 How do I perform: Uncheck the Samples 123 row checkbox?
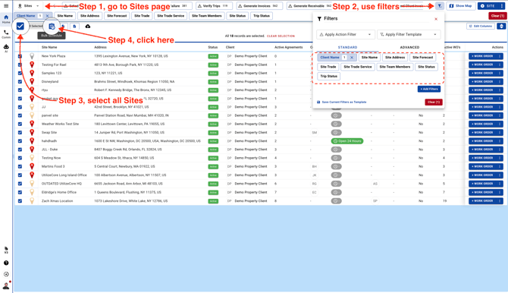point(20,73)
